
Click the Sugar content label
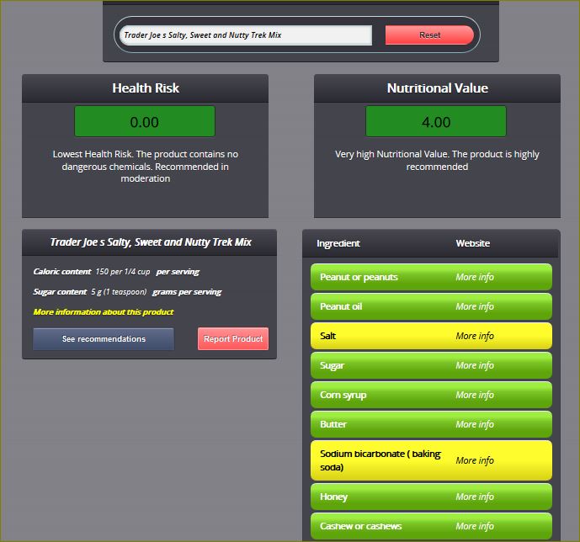60,292
